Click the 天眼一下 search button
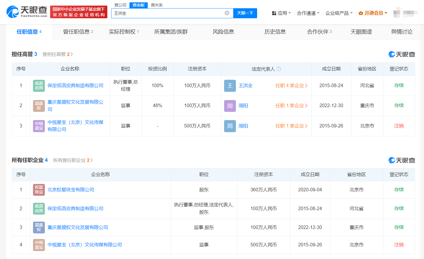The image size is (424, 259). click(x=245, y=13)
